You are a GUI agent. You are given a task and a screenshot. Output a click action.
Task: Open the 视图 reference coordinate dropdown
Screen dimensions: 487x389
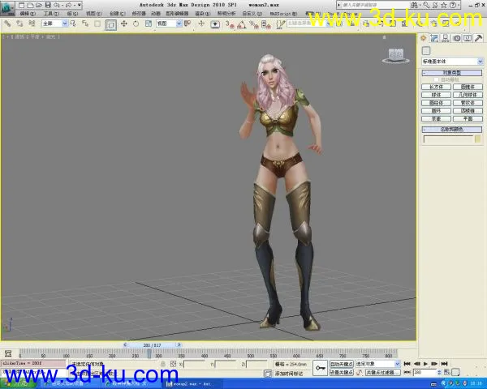pos(169,24)
